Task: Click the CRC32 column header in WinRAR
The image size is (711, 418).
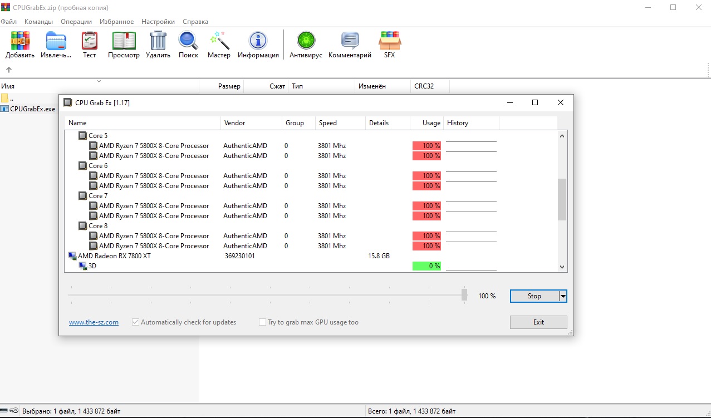Action: [430, 86]
